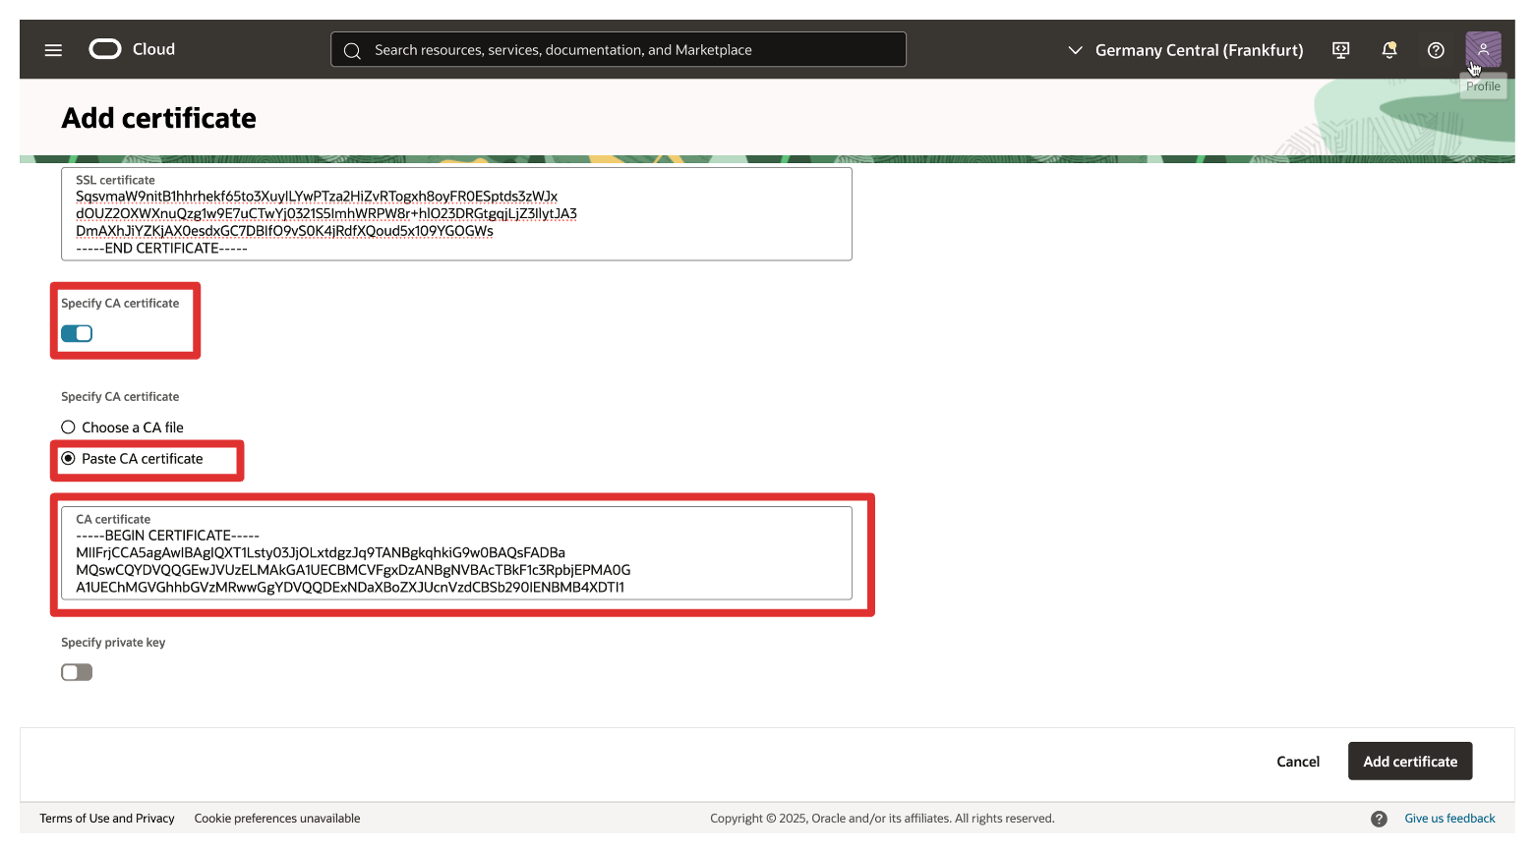Focus the search resources and services field
This screenshot has height=853, width=1534.
[629, 50]
